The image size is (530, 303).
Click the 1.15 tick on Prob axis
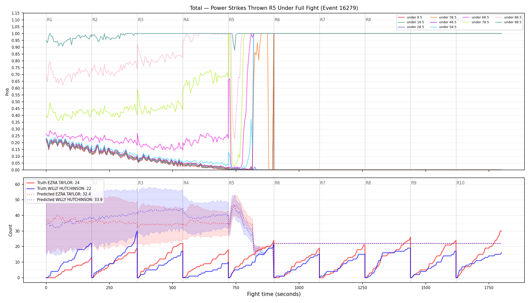[16, 13]
